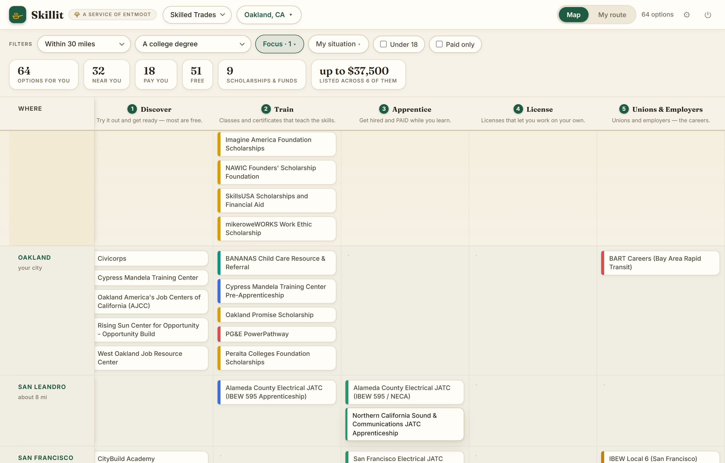Select step 3 Apprentice circle icon
725x463 pixels.
pos(384,109)
